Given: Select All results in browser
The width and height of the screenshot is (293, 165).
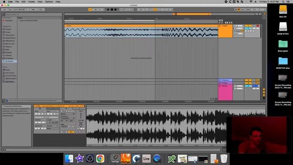Looking at the screenshot, I should click(9, 61).
